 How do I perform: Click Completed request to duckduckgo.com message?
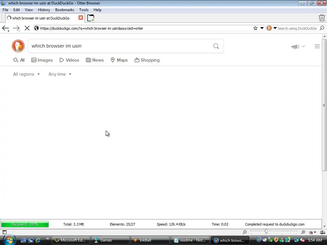pos(275,224)
